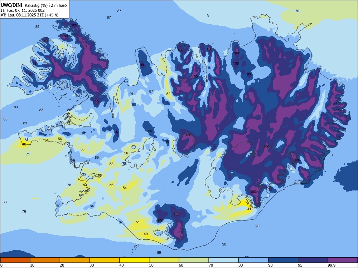Click the legend tick label '99.9'
Viewport: 358px width, 268px height.
coord(332,265)
